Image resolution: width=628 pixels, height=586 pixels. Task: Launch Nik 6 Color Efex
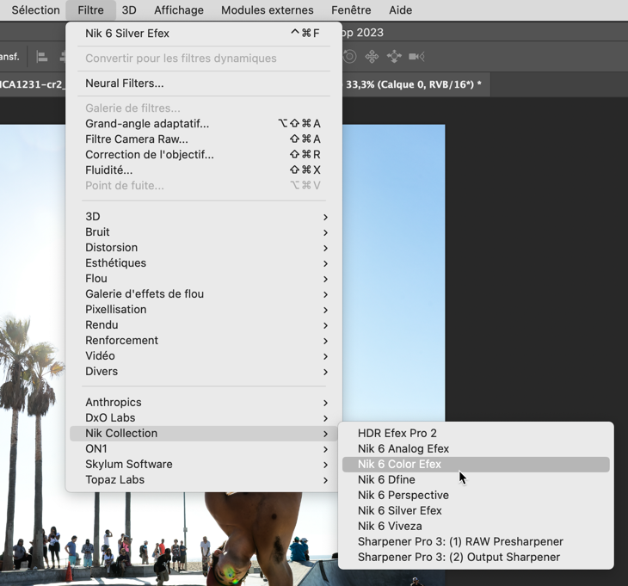[476, 464]
